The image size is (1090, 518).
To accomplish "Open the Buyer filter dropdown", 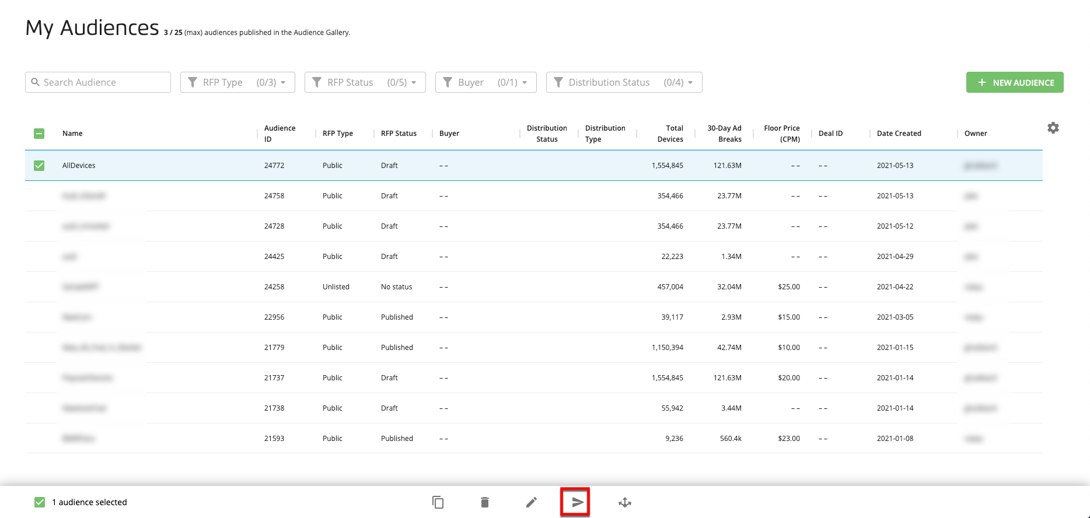I will coord(486,82).
